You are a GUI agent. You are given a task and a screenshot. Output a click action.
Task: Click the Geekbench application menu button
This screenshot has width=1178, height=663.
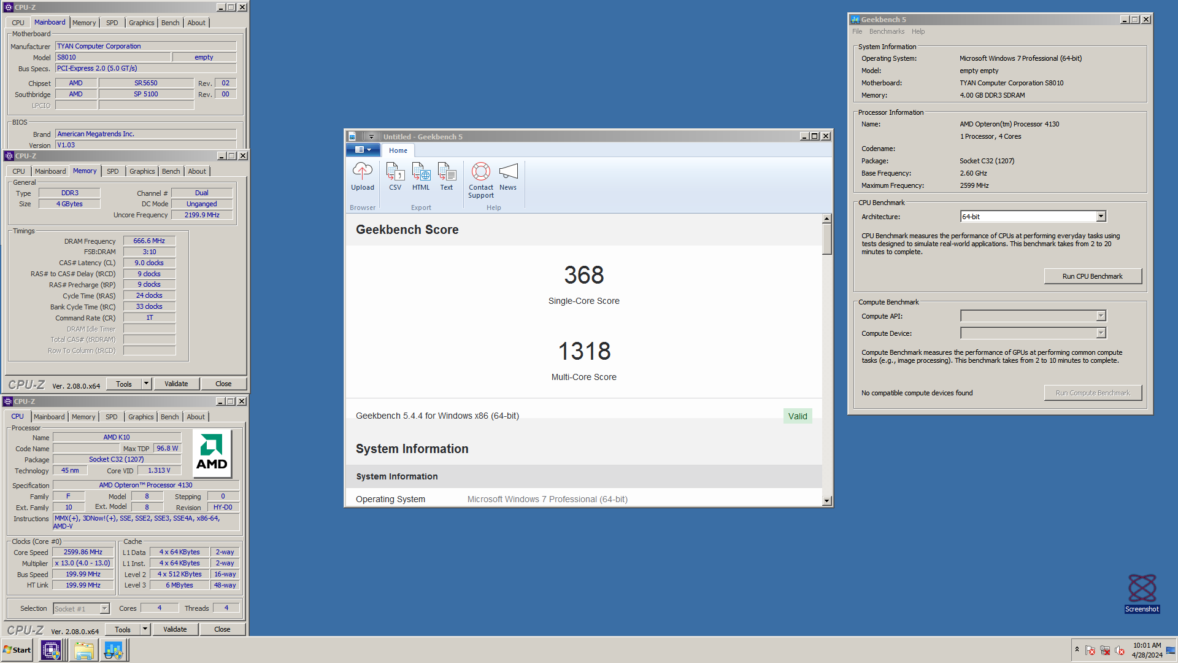click(x=363, y=150)
